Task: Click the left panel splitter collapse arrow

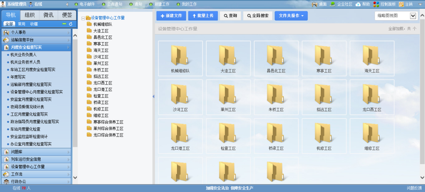Action: click(x=153, y=97)
